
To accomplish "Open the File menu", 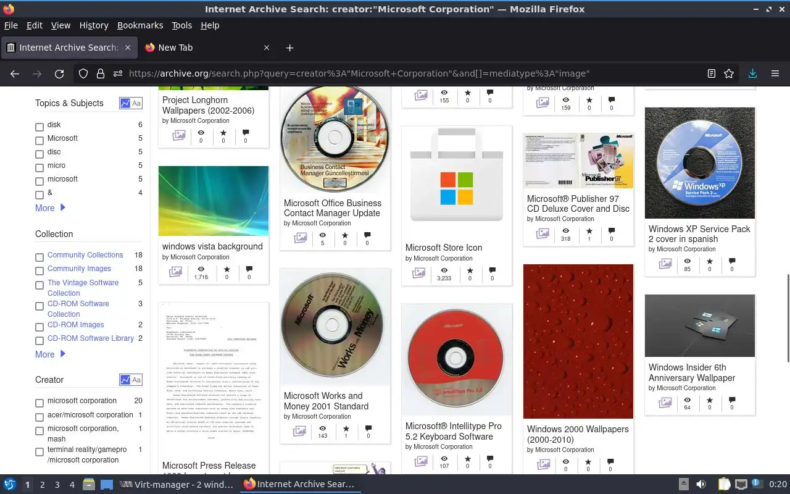I will [x=11, y=25].
